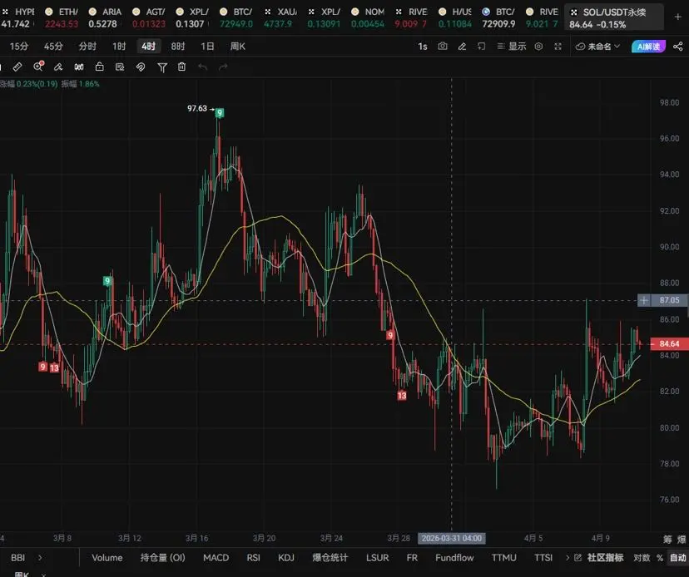Image resolution: width=689 pixels, height=577 pixels.
Task: Toggle percent scale mode
Action: [x=660, y=558]
